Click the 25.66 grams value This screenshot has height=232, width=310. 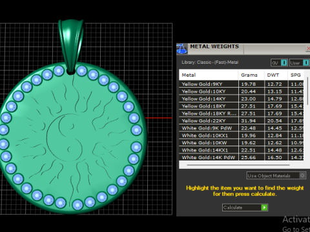(x=248, y=157)
